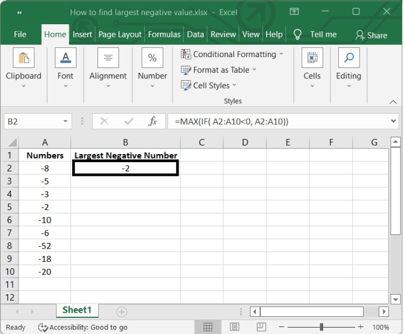
Task: Select cell A5 containing -2
Action: click(x=45, y=207)
